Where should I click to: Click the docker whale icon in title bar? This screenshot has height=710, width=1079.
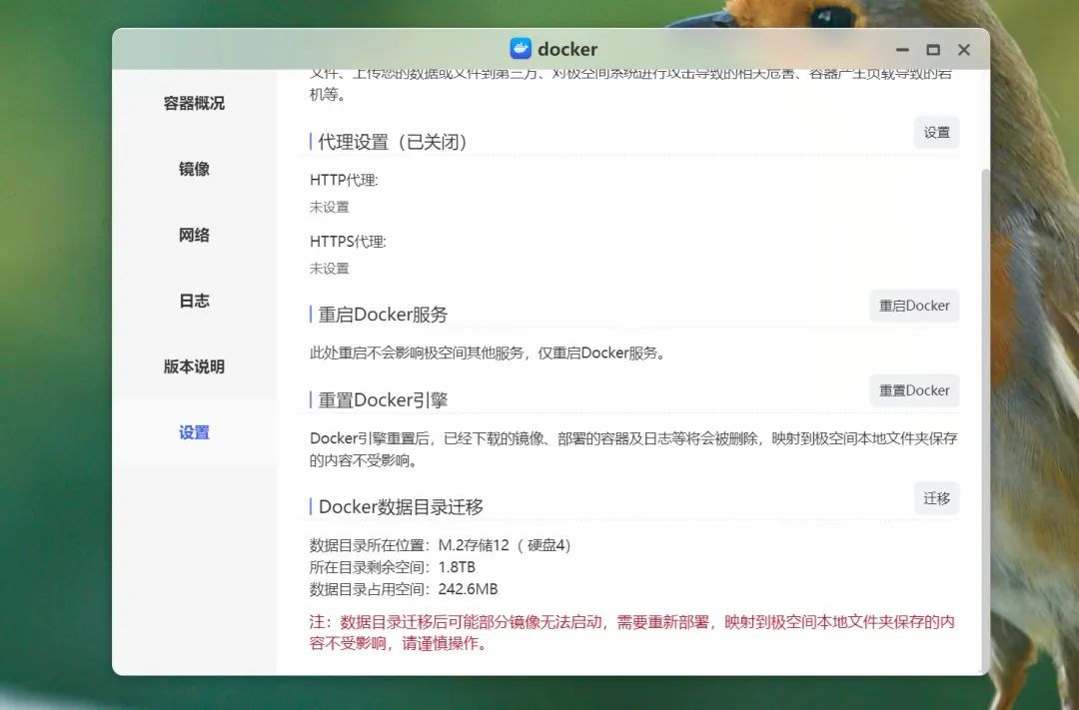pyautogui.click(x=521, y=49)
